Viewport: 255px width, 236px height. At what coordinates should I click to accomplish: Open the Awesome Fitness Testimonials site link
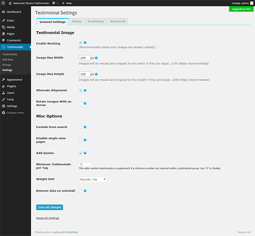29,3
